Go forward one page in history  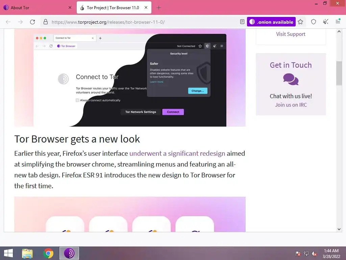pyautogui.click(x=20, y=22)
